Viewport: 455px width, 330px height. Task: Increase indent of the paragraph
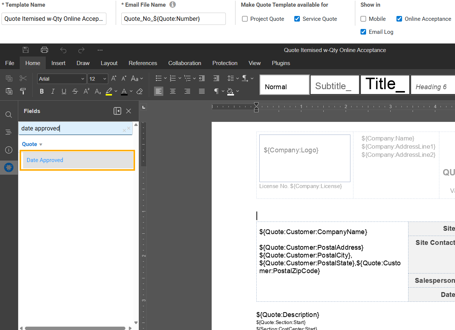[x=216, y=78]
